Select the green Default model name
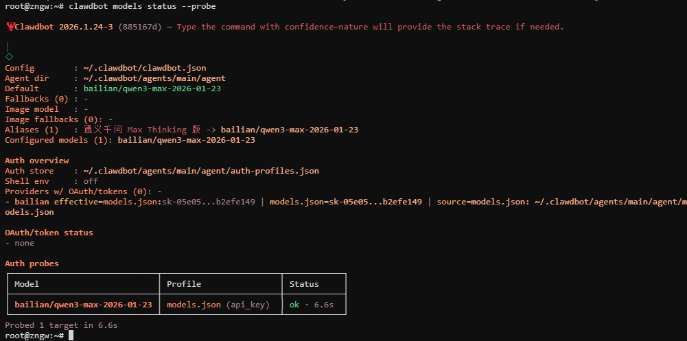This screenshot has width=687, height=341. (152, 89)
